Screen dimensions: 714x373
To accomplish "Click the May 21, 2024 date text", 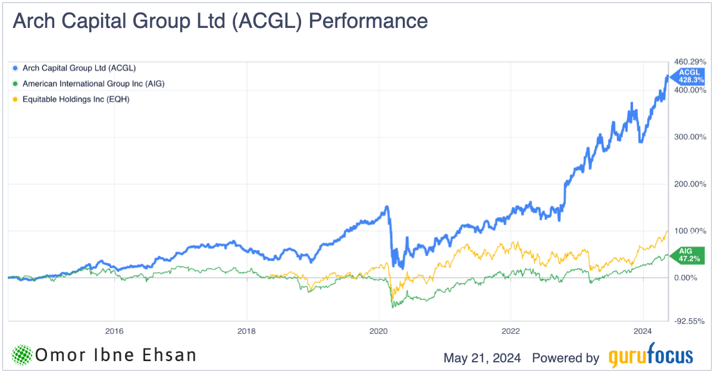I will 482,358.
